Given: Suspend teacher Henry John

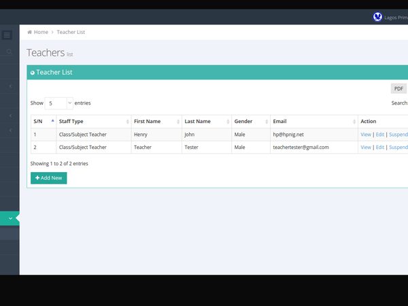Looking at the screenshot, I should tap(398, 135).
